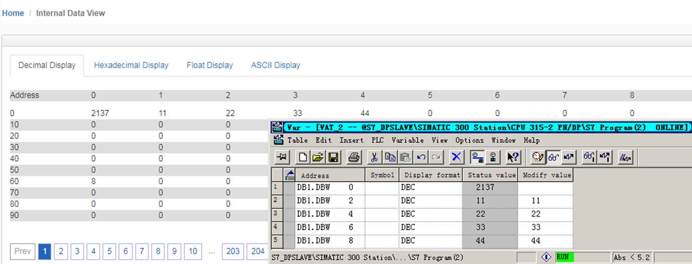Click the New variable table icon
Screen dimensions: 692x264
tap(303, 158)
